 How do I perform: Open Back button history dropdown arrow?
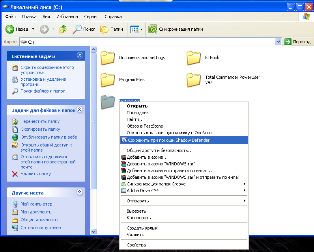(33, 29)
